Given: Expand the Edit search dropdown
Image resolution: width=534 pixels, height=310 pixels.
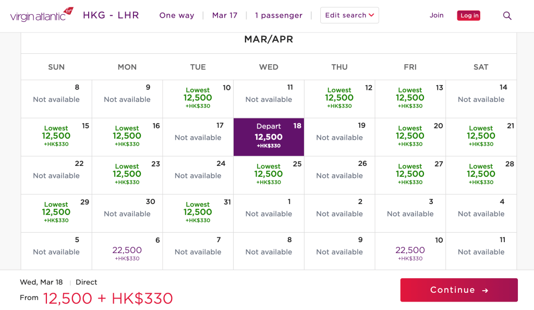Looking at the screenshot, I should coord(349,15).
